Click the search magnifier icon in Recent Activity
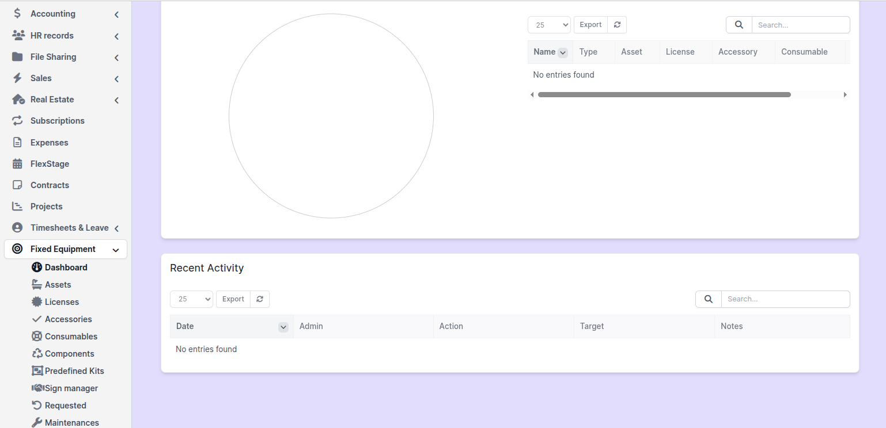Viewport: 886px width, 428px height. (709, 299)
